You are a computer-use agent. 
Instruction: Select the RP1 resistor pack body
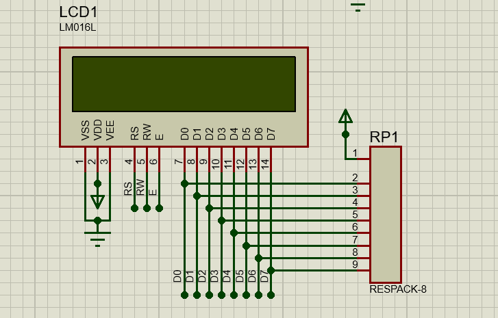386,214
